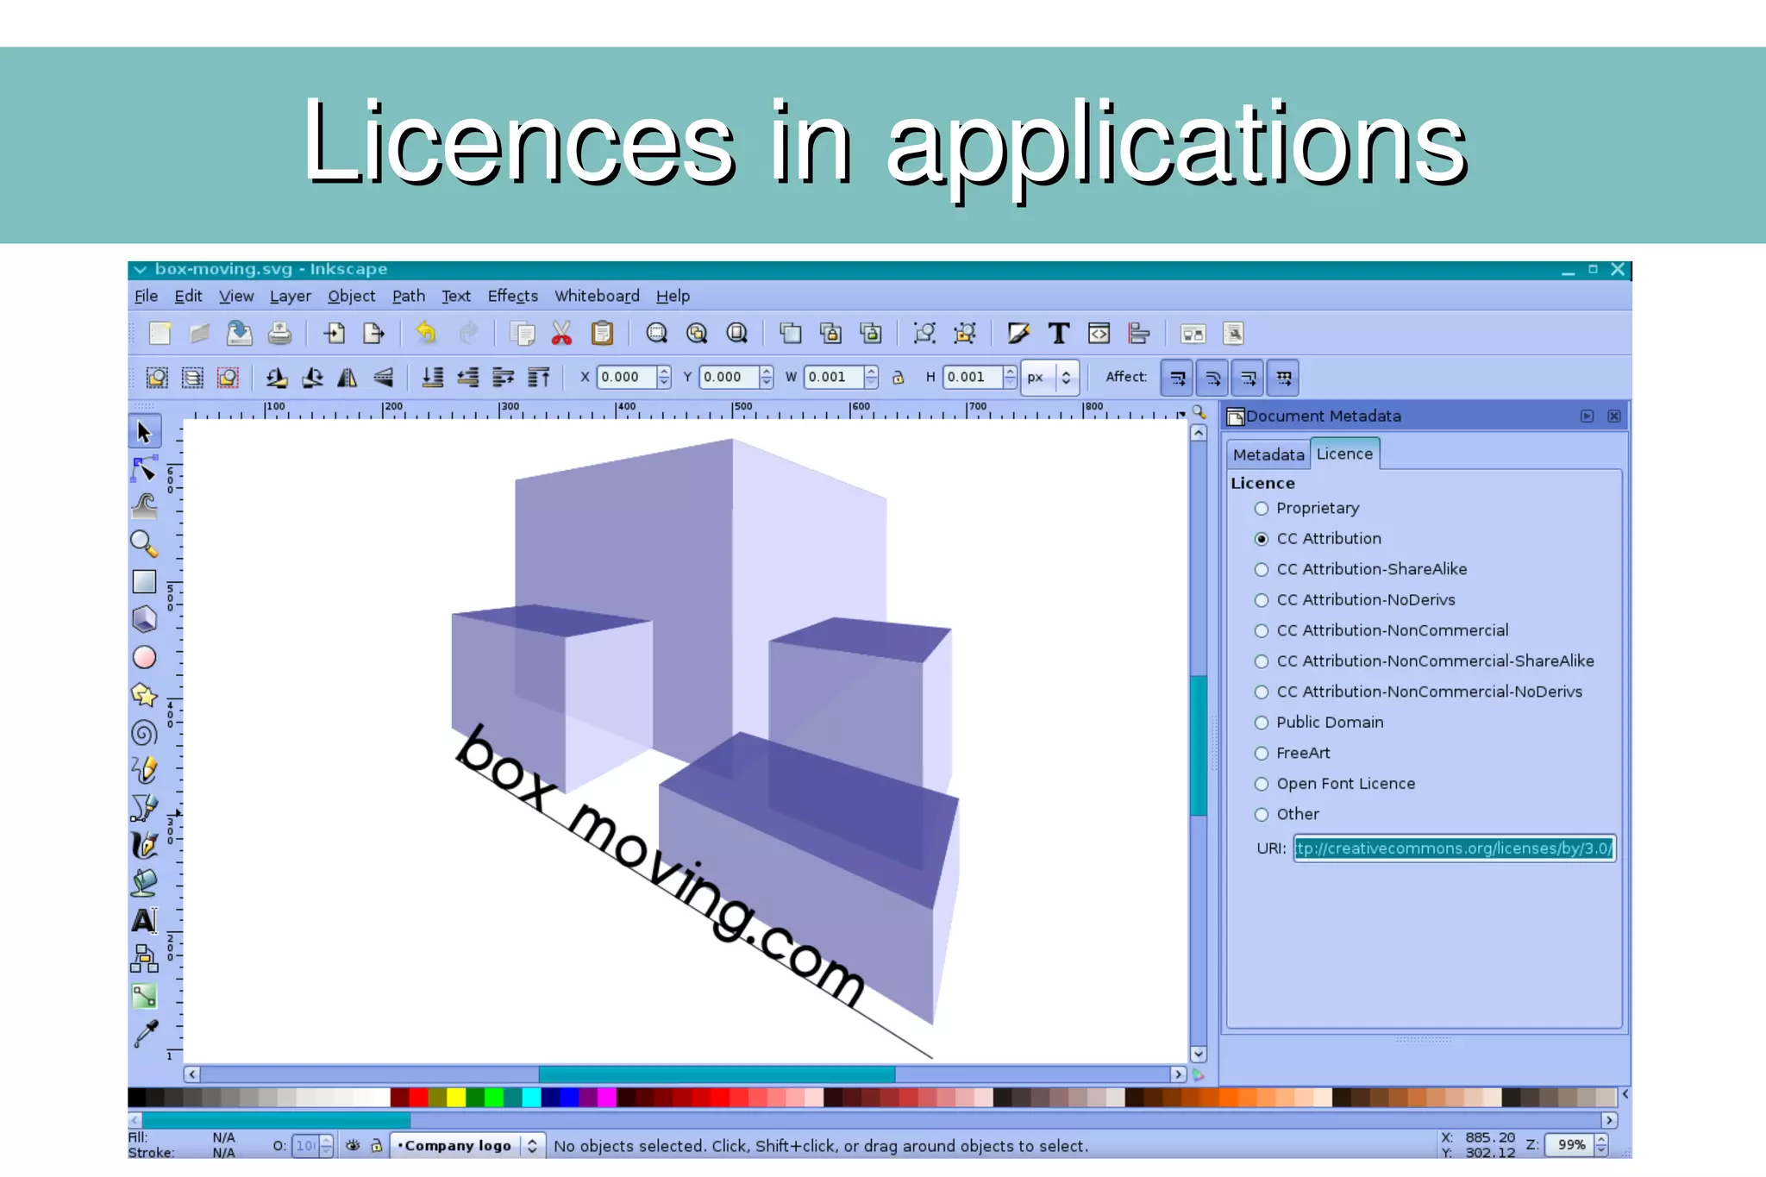This screenshot has width=1766, height=1177.
Task: Choose the Proprietary licence radio button
Action: point(1262,509)
